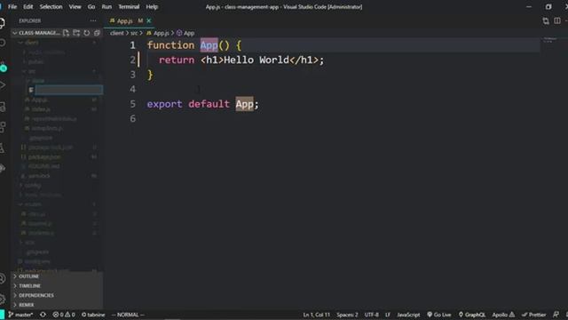Open problems panel via errors and warnings count
Image resolution: width=568 pixels, height=320 pixels.
pyautogui.click(x=64, y=315)
